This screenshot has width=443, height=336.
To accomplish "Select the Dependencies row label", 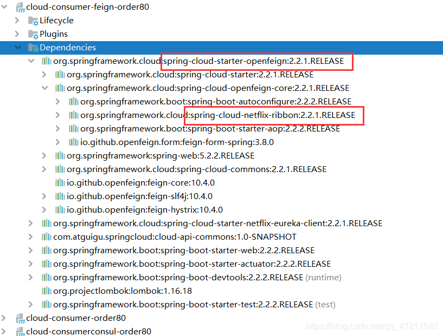I will pyautogui.click(x=68, y=48).
